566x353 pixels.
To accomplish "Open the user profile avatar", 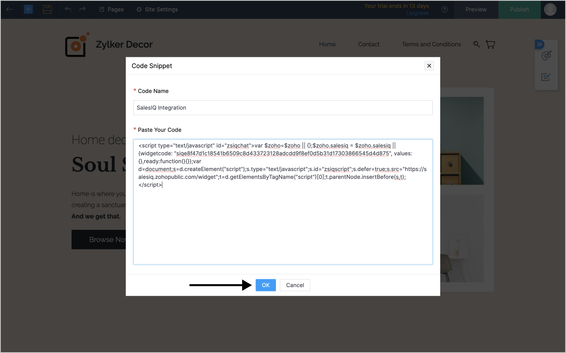I will point(550,9).
